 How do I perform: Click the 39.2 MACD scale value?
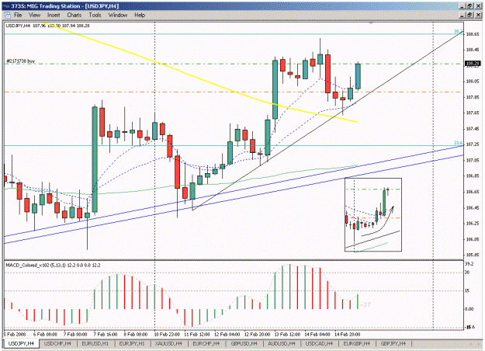(x=469, y=264)
